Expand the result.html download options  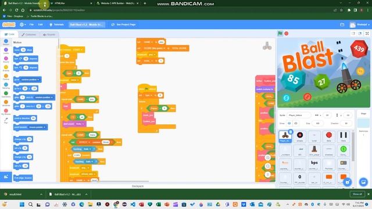pyautogui.click(x=41, y=194)
